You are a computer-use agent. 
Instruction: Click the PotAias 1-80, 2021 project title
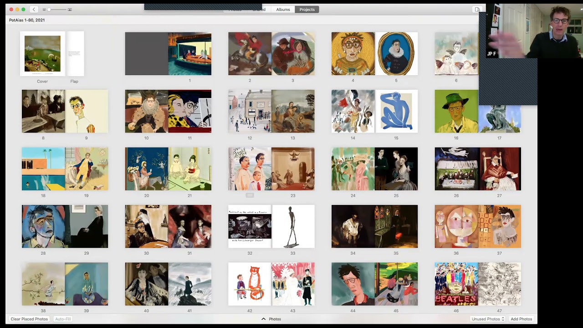pos(27,20)
